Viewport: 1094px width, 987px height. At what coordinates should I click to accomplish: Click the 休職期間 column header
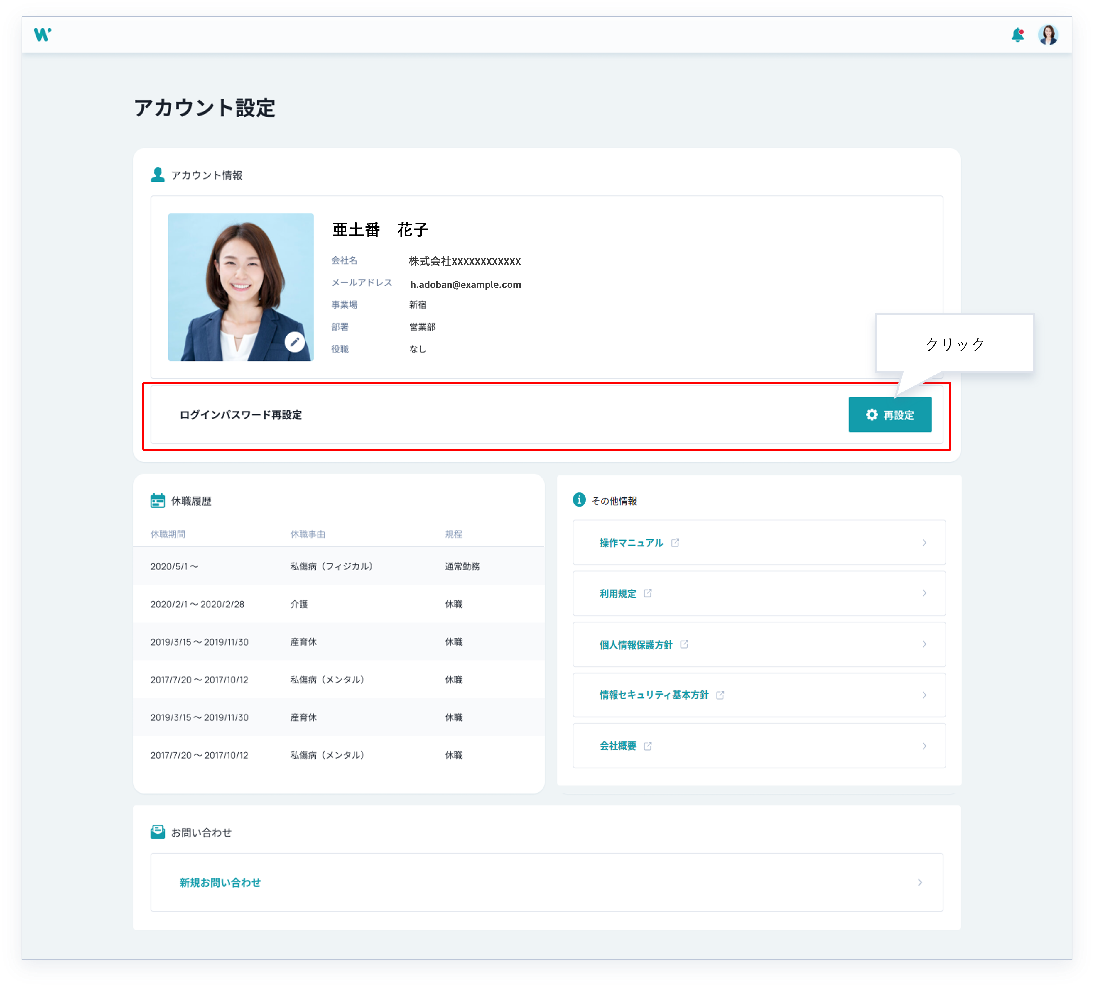168,534
